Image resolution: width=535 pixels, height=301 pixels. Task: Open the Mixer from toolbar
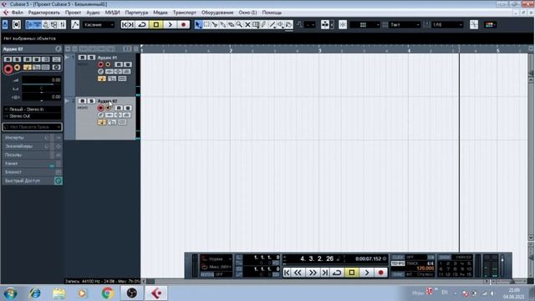tap(62, 24)
